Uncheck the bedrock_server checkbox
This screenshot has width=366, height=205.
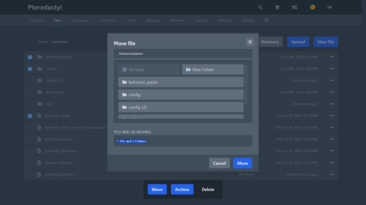(x=30, y=116)
